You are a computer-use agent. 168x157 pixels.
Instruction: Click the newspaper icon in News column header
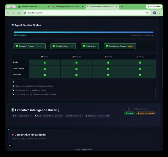[x=42, y=57]
